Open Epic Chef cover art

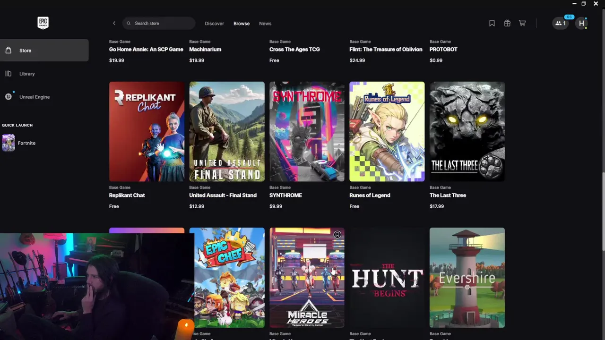(x=227, y=278)
